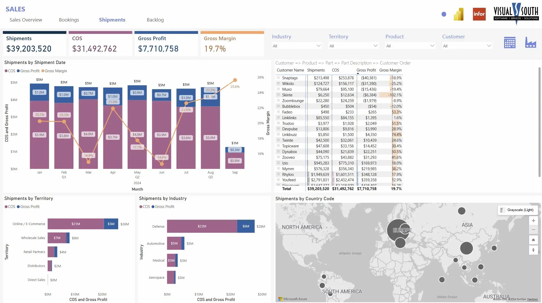This screenshot has width=542, height=303.
Task: Click the map pitch/tilt control
Action: click(533, 240)
